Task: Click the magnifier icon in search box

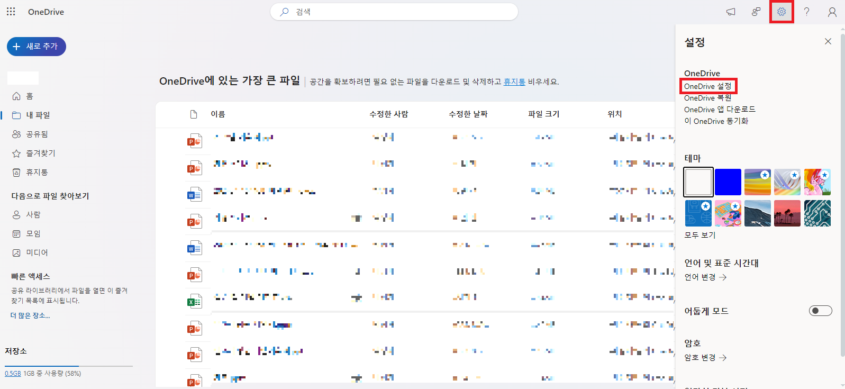Action: click(285, 12)
